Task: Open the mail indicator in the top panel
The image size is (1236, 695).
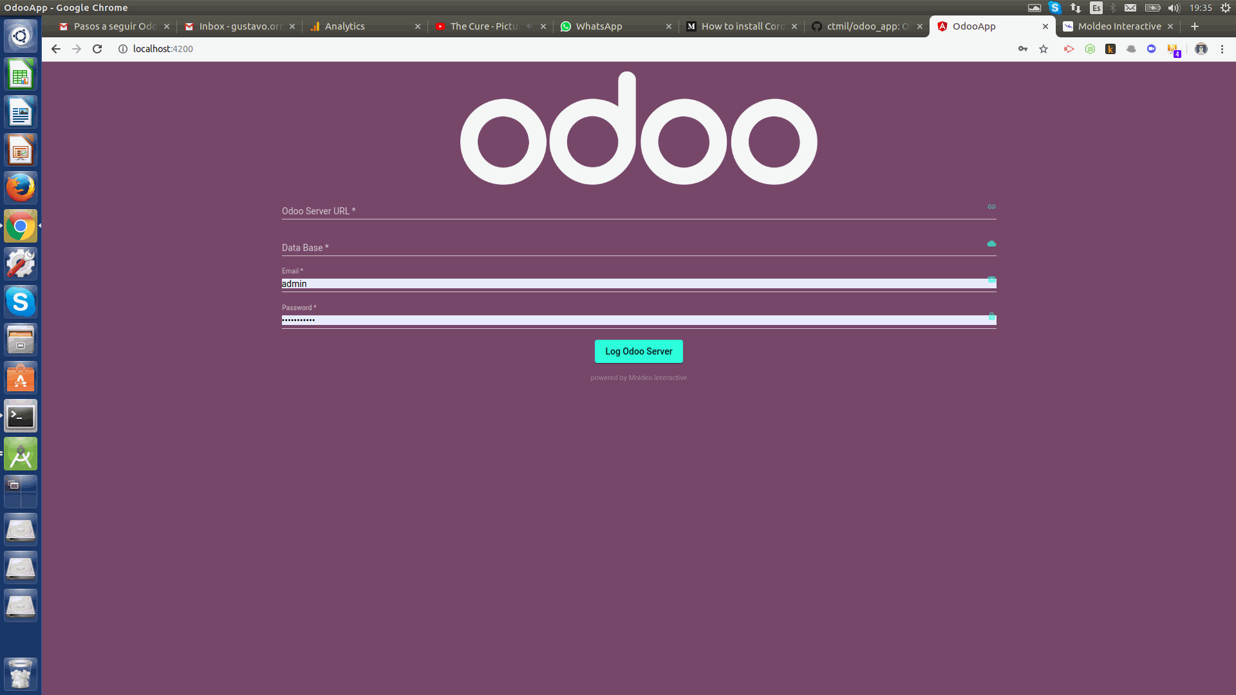Action: (x=1130, y=8)
